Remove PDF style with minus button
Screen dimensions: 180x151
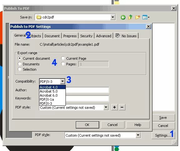pyautogui.click(x=122, y=107)
